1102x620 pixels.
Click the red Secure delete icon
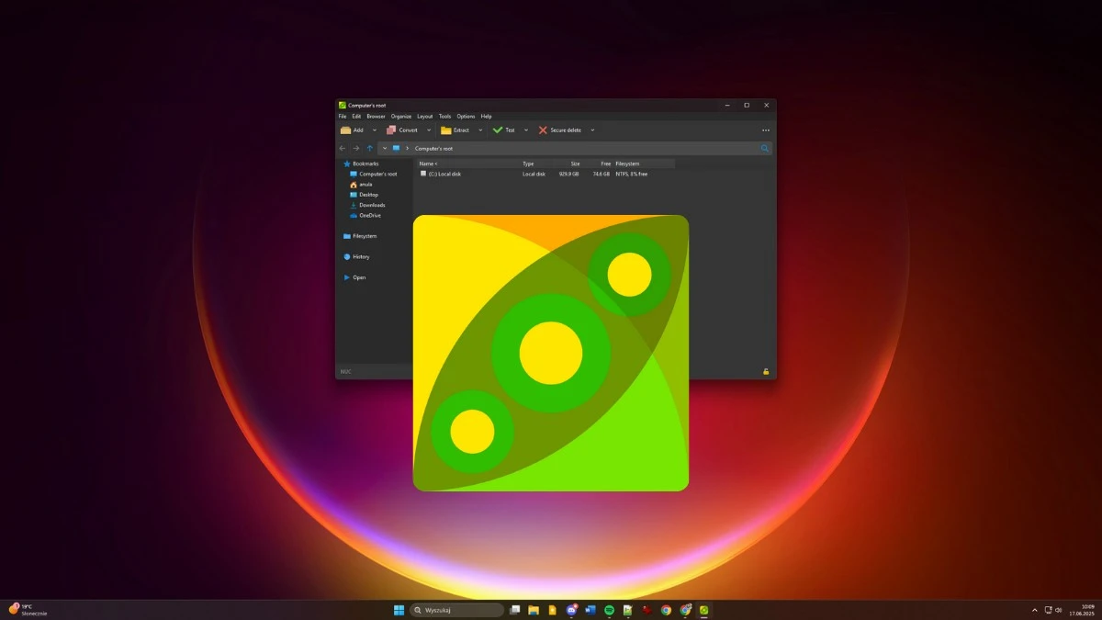click(x=543, y=130)
